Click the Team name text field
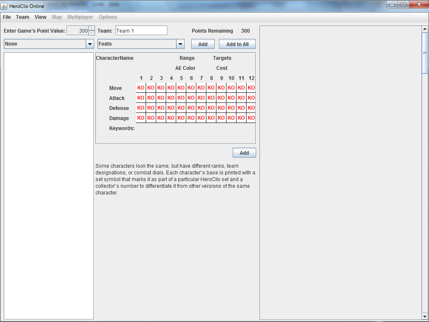This screenshot has height=322, width=429. (141, 31)
